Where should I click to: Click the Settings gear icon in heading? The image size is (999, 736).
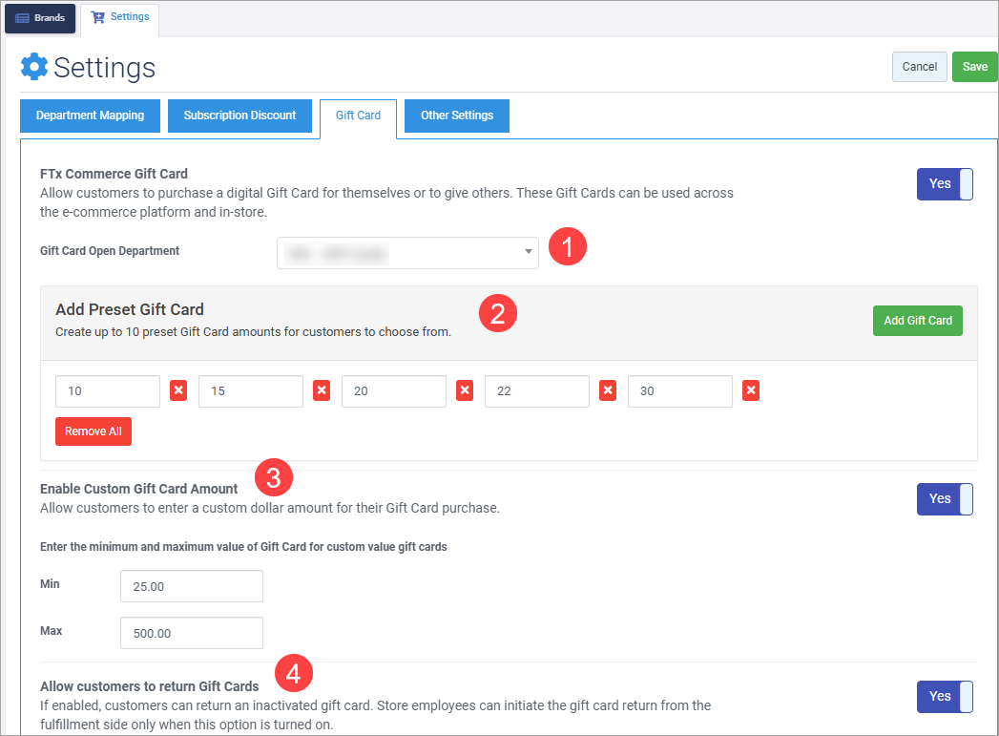coord(34,67)
